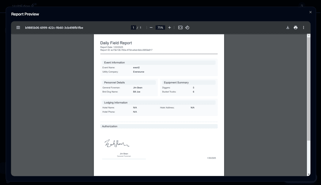This screenshot has width=321, height=185.
Task: Click the General Foreman label in Personnel Details
Action: [x=111, y=88]
